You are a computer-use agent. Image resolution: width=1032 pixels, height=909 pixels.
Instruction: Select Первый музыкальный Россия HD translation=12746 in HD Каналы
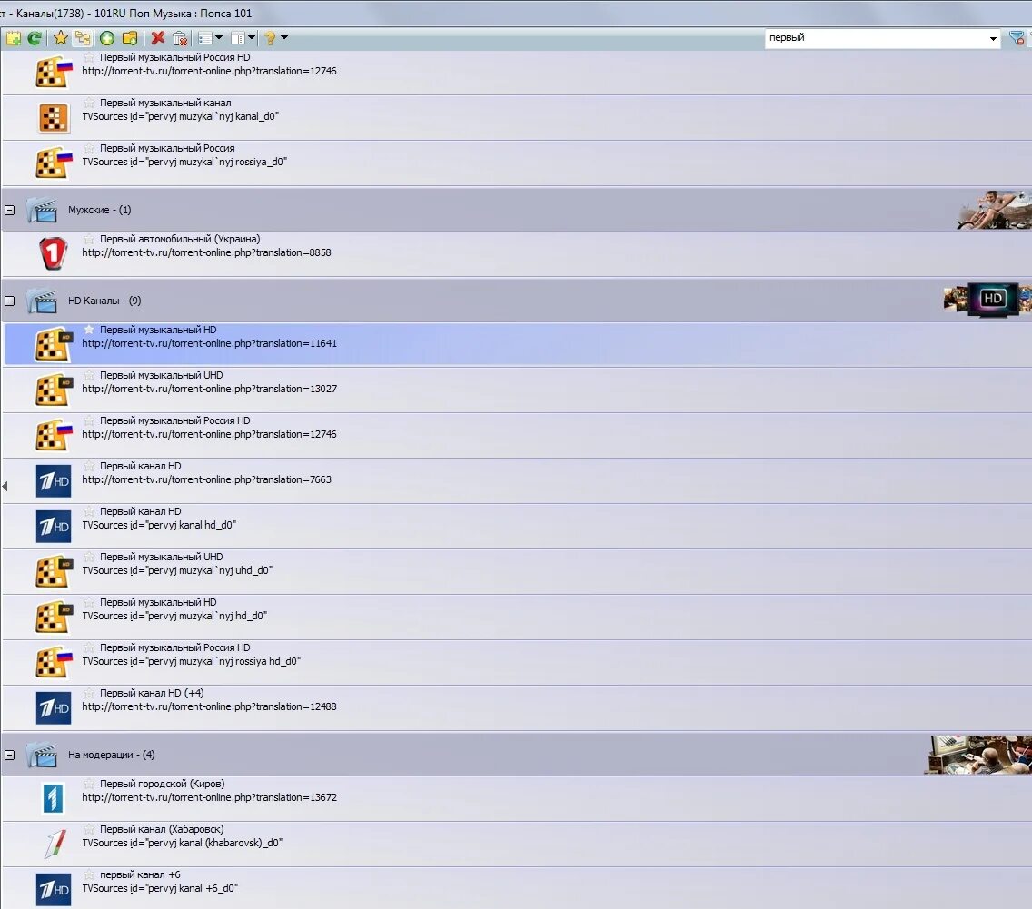(x=517, y=435)
